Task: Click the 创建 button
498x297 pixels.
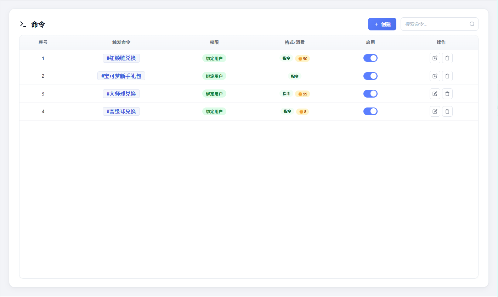Action: click(382, 24)
